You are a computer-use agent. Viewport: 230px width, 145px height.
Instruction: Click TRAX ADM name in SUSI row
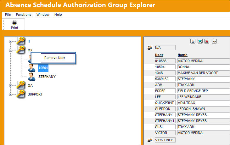204,127
